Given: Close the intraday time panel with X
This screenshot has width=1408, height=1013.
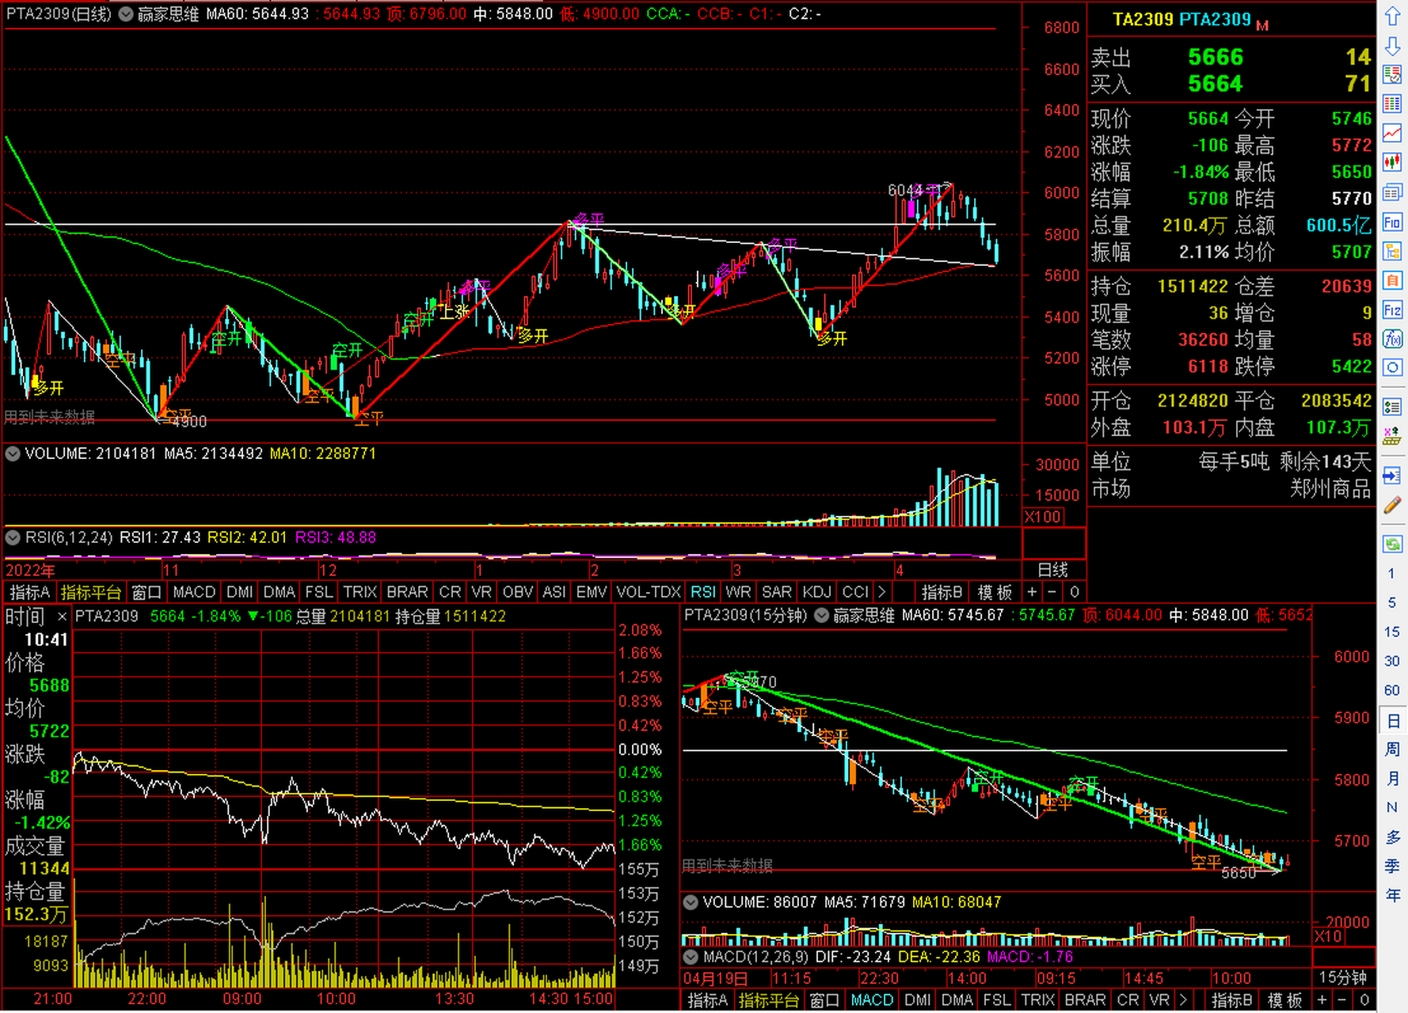Looking at the screenshot, I should (62, 617).
